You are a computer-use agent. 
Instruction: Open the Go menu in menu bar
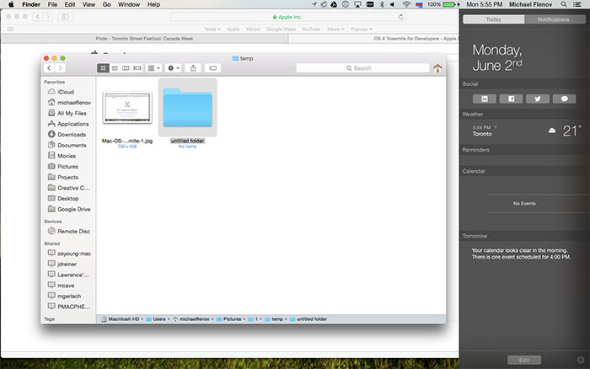pos(105,4)
